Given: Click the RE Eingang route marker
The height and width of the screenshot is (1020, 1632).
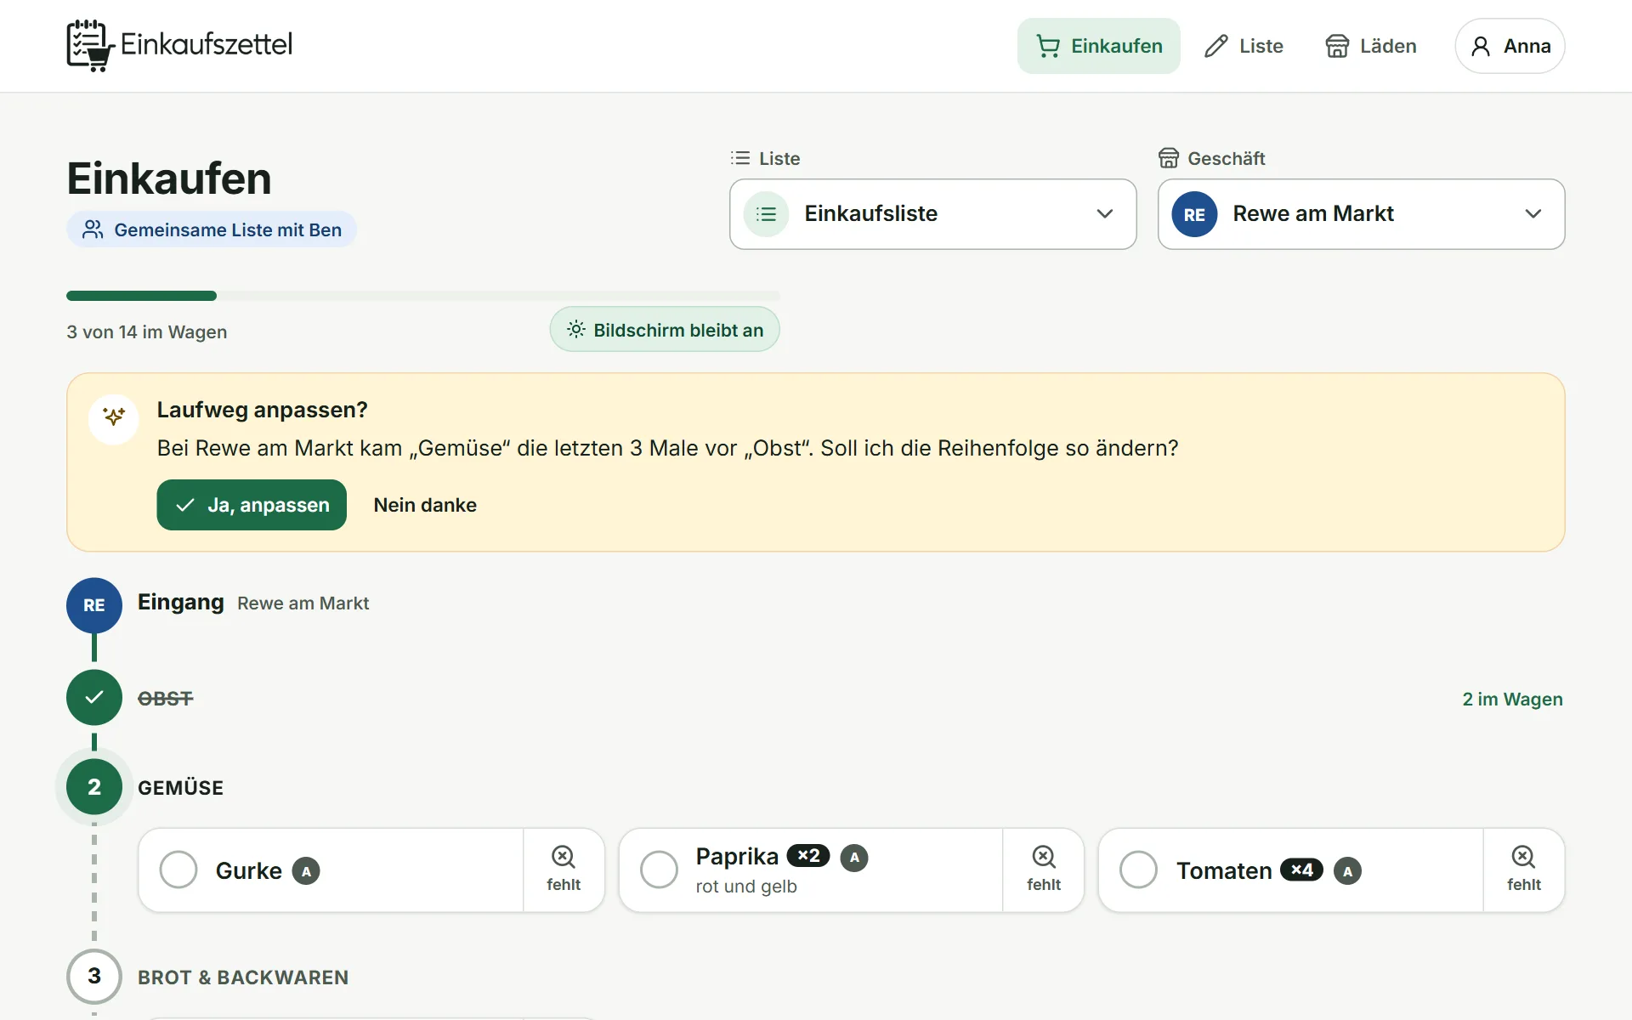Looking at the screenshot, I should 94,605.
